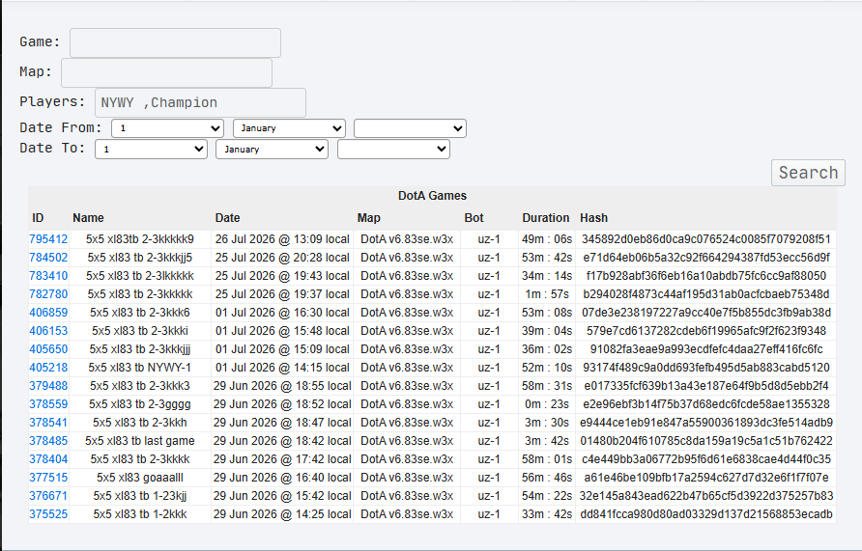
Task: Open game ID 782780
Action: [x=48, y=294]
